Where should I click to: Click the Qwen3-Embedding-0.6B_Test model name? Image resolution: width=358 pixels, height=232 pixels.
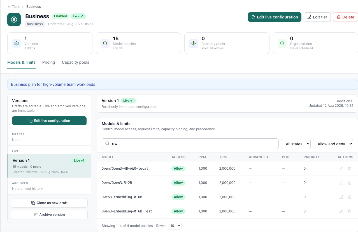pos(127,211)
